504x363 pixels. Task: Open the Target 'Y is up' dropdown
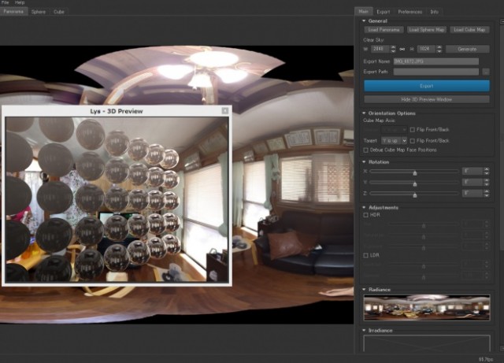(x=393, y=140)
